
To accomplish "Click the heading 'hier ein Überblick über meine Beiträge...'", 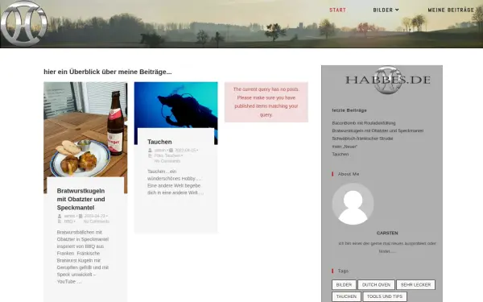I will 108,72.
